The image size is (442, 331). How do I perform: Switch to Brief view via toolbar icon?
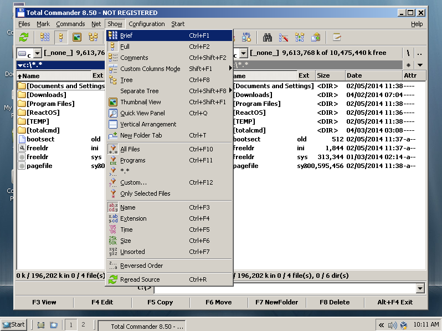click(x=45, y=37)
